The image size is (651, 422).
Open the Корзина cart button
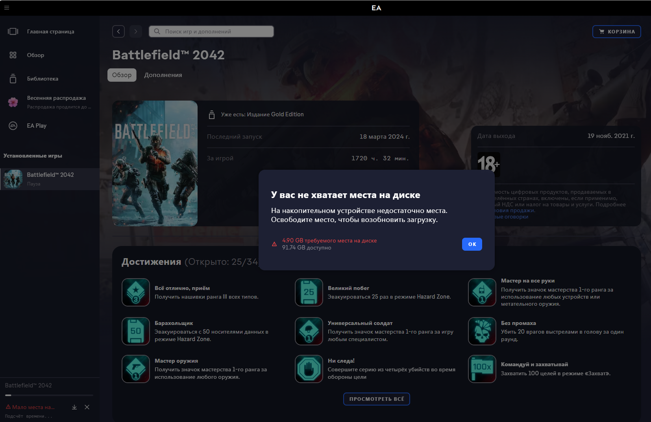pyautogui.click(x=617, y=31)
